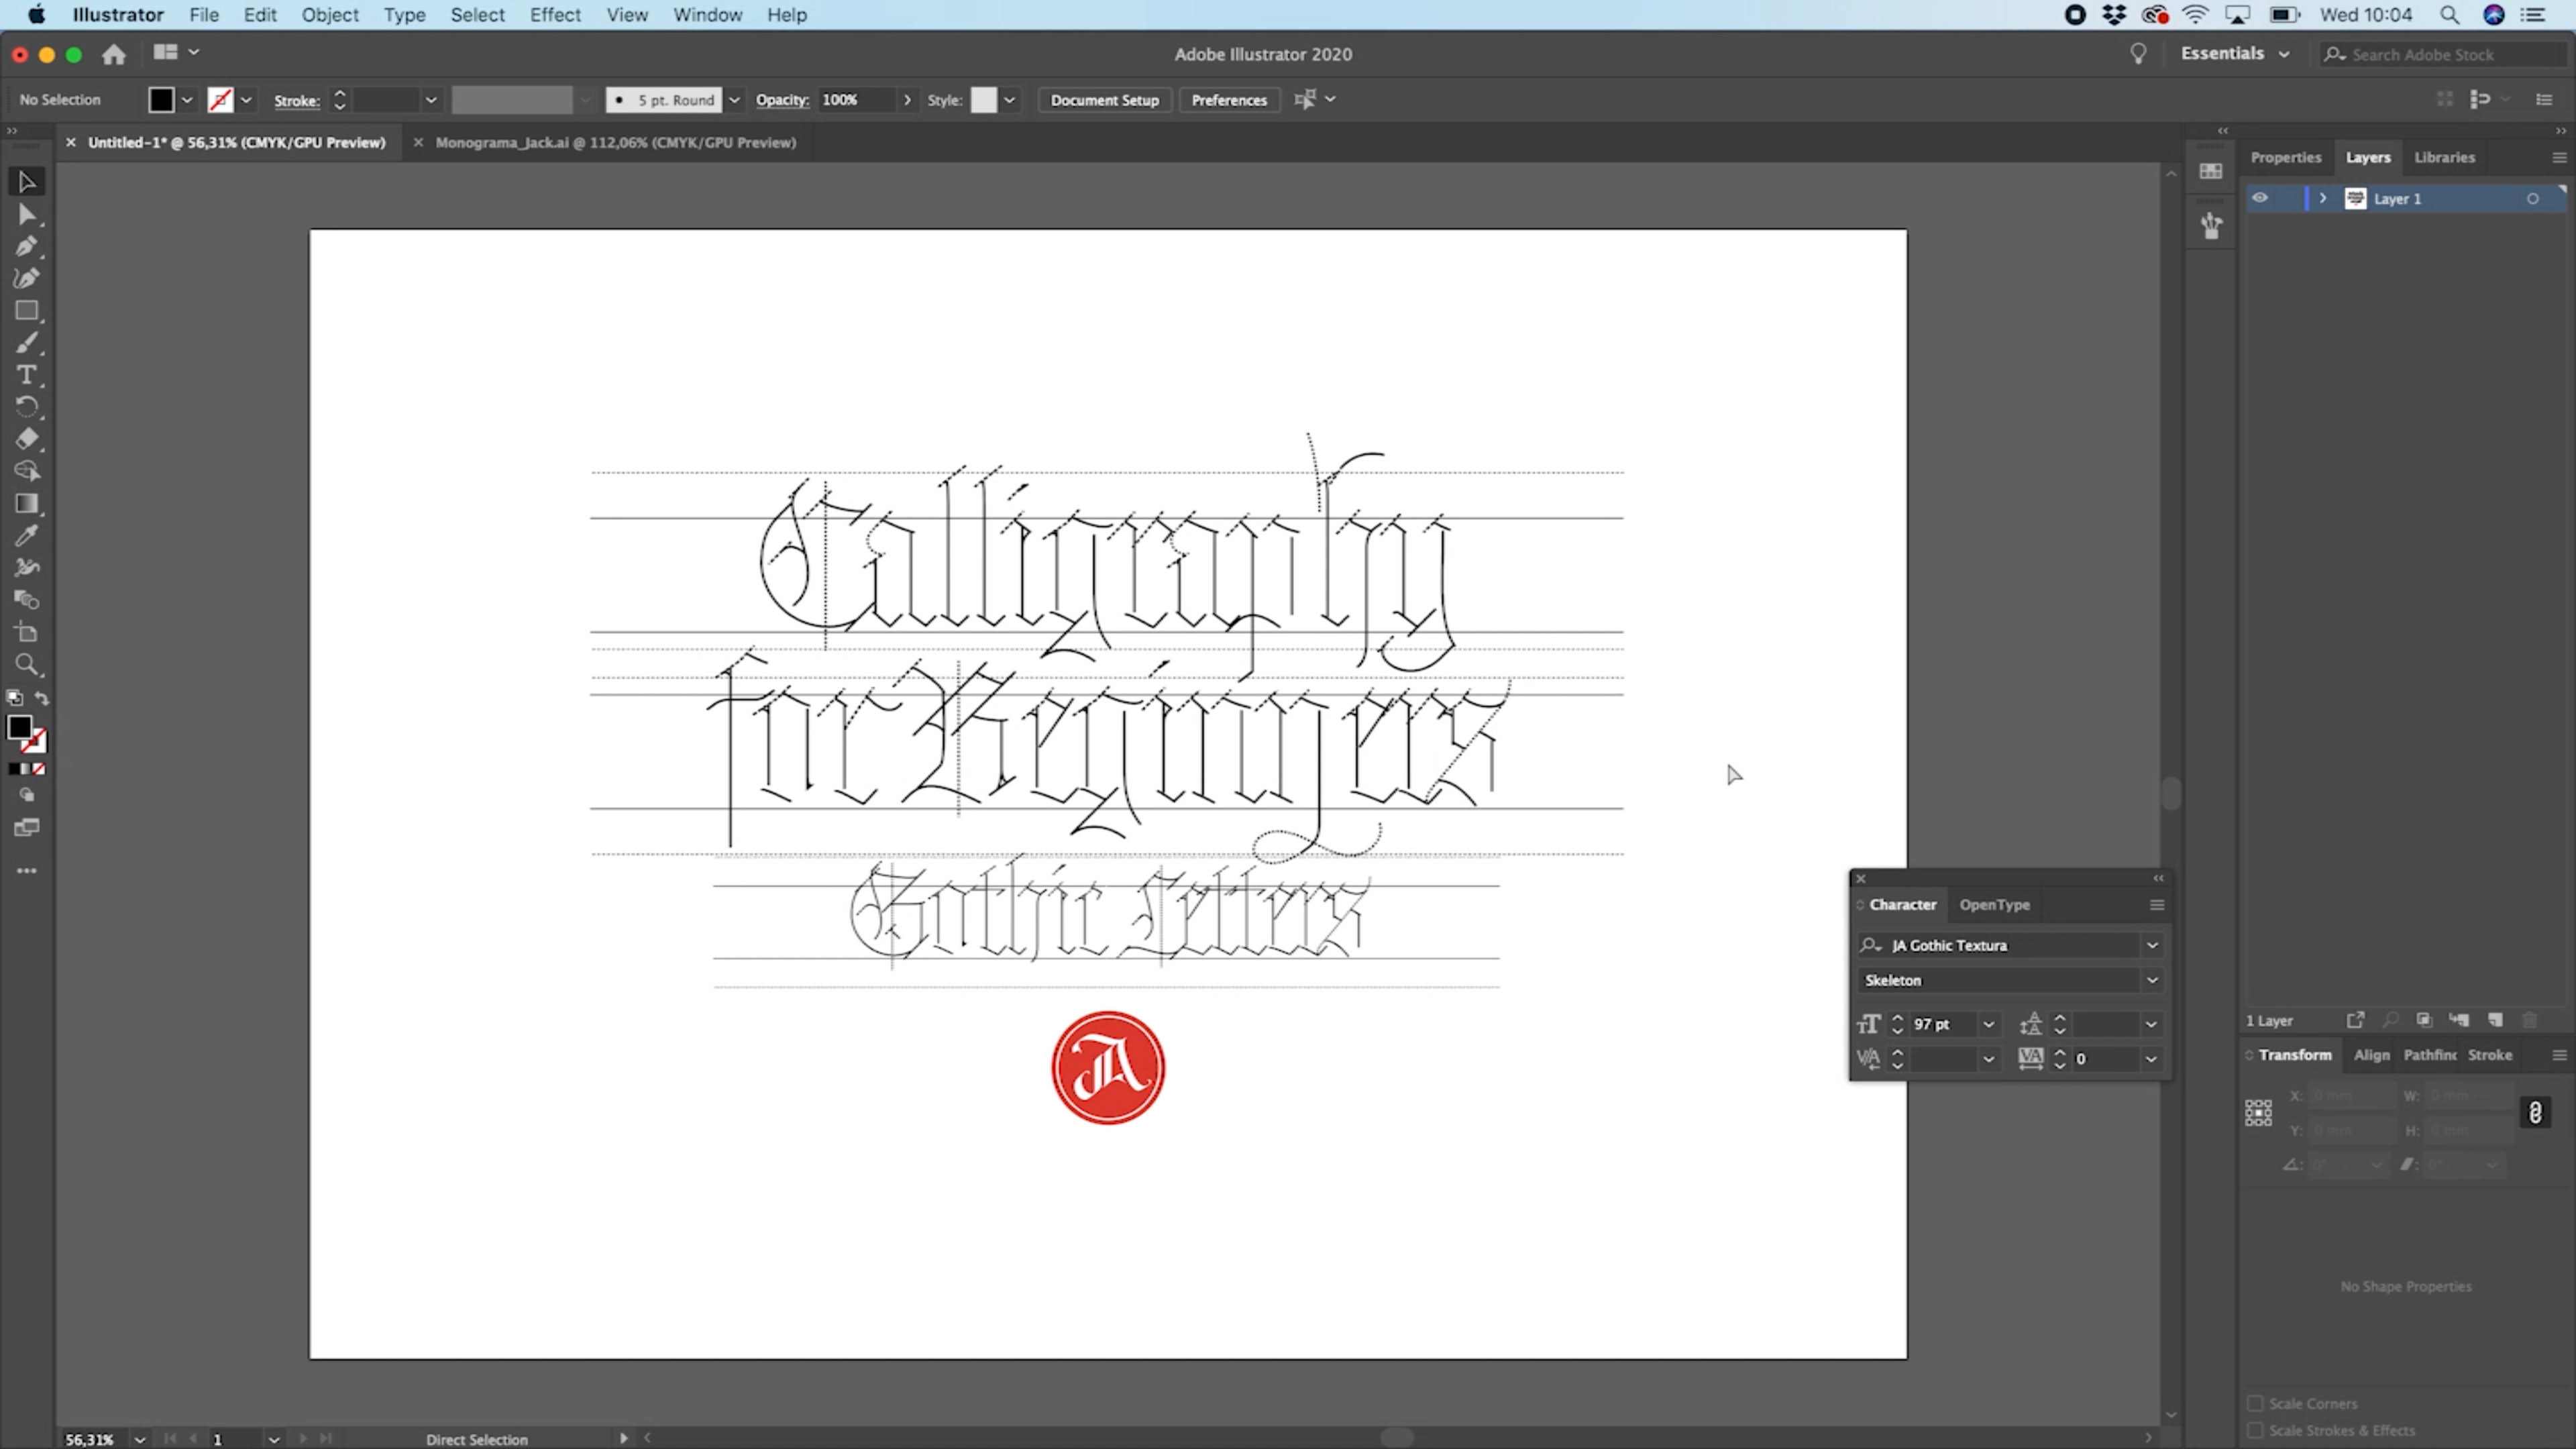Click the Search Adobe Stock field
The image size is (2576, 1449).
2444,54
